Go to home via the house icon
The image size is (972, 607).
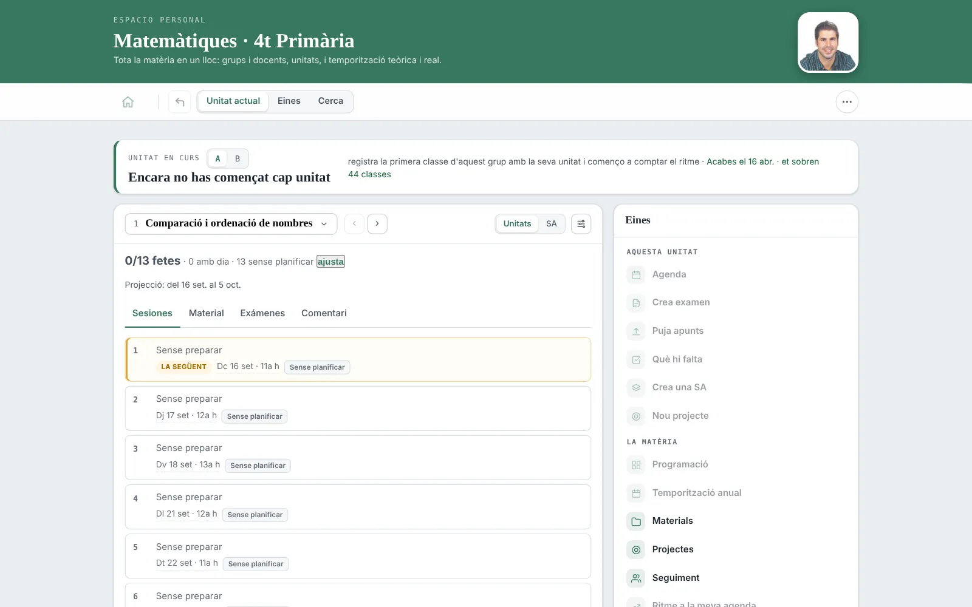click(128, 102)
